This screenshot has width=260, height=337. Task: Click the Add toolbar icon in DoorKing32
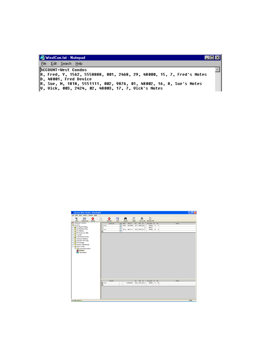[x=77, y=219]
